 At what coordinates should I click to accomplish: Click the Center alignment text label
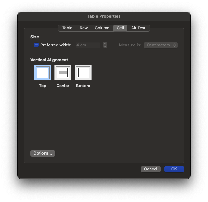click(63, 86)
